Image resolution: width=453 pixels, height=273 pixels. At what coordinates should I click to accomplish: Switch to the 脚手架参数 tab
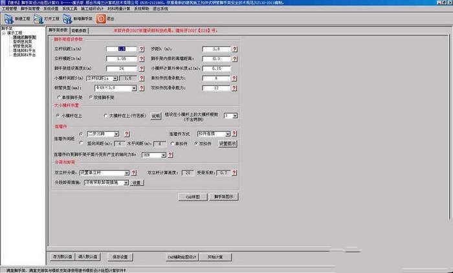58,30
